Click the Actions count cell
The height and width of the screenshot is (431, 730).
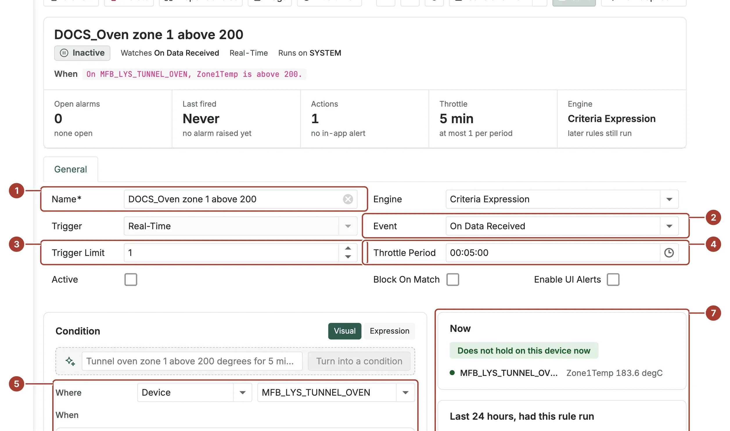point(364,119)
